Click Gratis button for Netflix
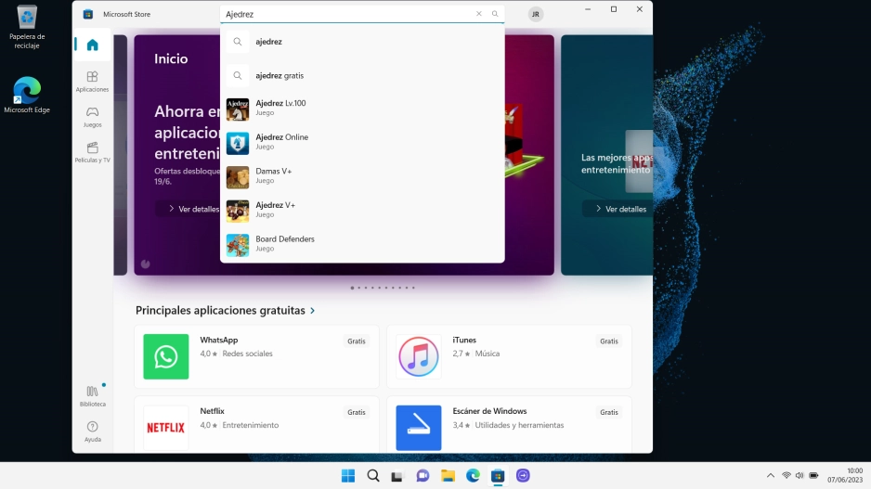871x489 pixels. pyautogui.click(x=357, y=412)
